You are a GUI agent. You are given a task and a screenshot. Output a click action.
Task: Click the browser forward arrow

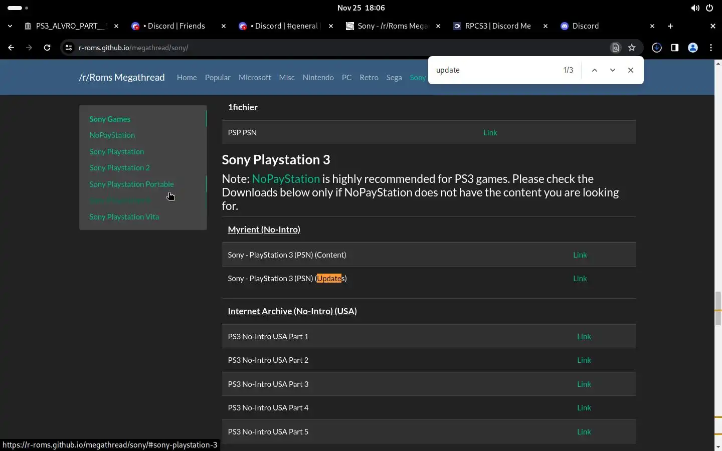(x=29, y=48)
